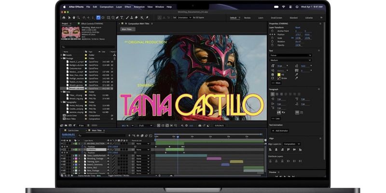The image size is (386, 193).
Task: Select the Eraser tool
Action: [137, 17]
